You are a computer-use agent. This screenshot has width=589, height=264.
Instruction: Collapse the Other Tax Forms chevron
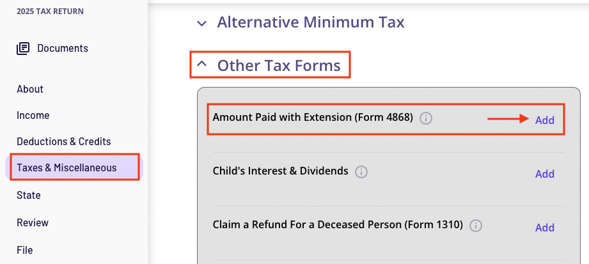202,65
